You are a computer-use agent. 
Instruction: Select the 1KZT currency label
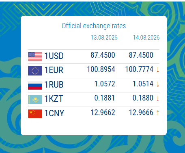[54, 99]
